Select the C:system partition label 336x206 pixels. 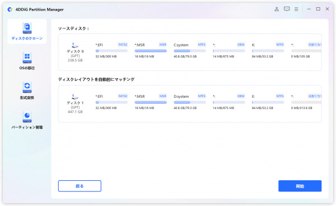181,45
